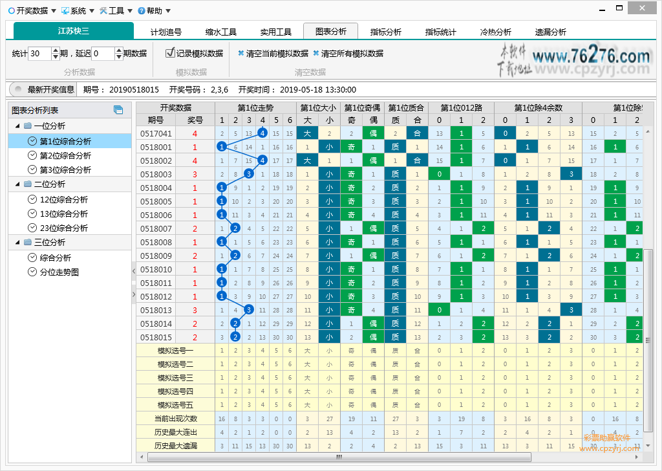This screenshot has width=662, height=471.
Task: Click the vertical scrollbar up arrow
Action: [648, 131]
